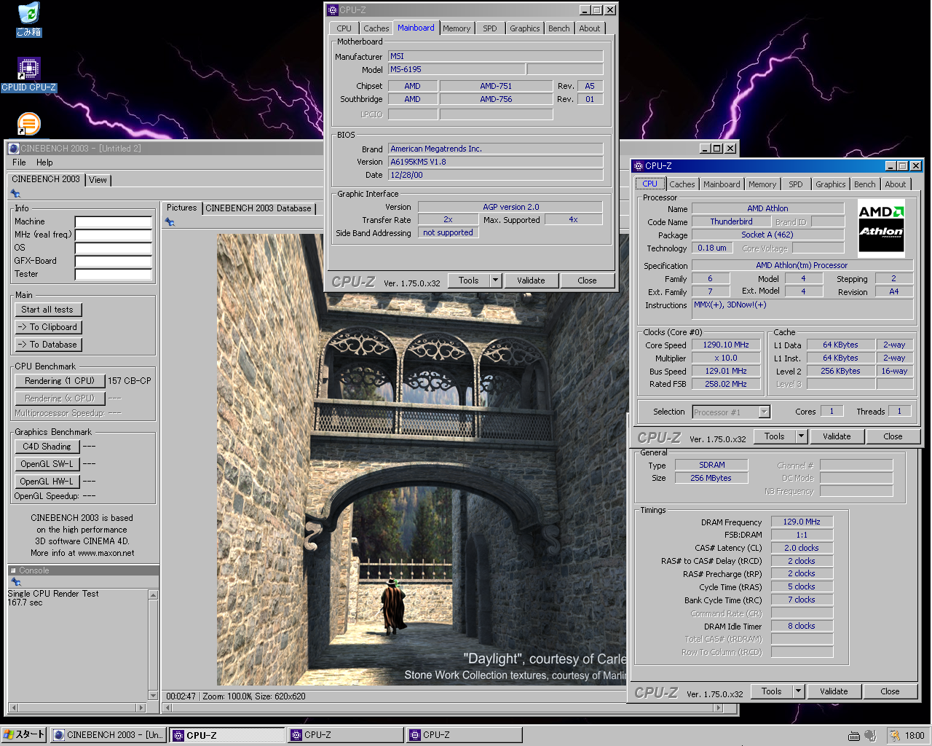Image resolution: width=932 pixels, height=746 pixels.
Task: Click the console vertical scrollbar up arrow
Action: [153, 595]
